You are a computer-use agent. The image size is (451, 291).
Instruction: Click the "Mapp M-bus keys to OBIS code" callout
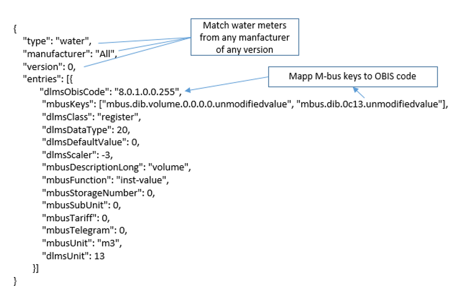tap(353, 76)
